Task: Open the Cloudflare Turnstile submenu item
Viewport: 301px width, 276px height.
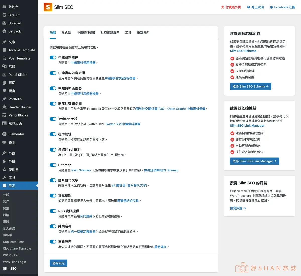Action: click(17, 248)
